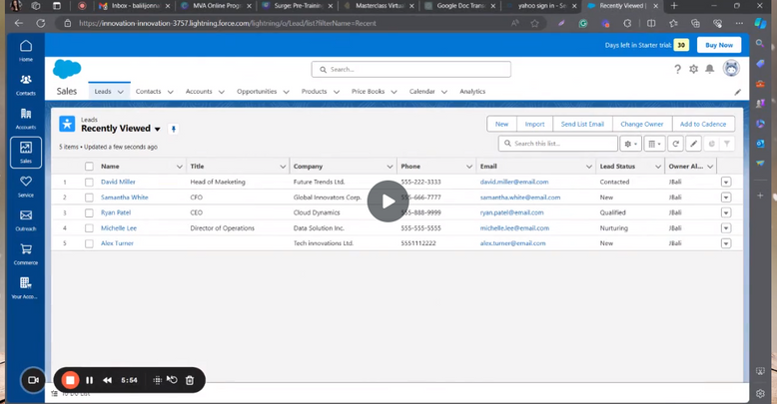The image size is (777, 404).
Task: Open the user avatar profile menu
Action: [731, 68]
